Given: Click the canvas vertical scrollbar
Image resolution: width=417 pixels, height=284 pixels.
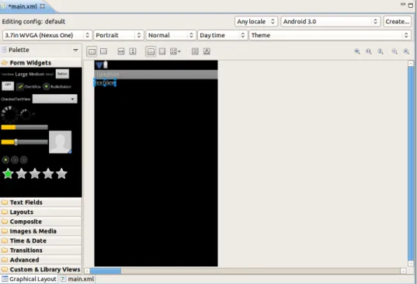Looking at the screenshot, I should click(x=411, y=163).
